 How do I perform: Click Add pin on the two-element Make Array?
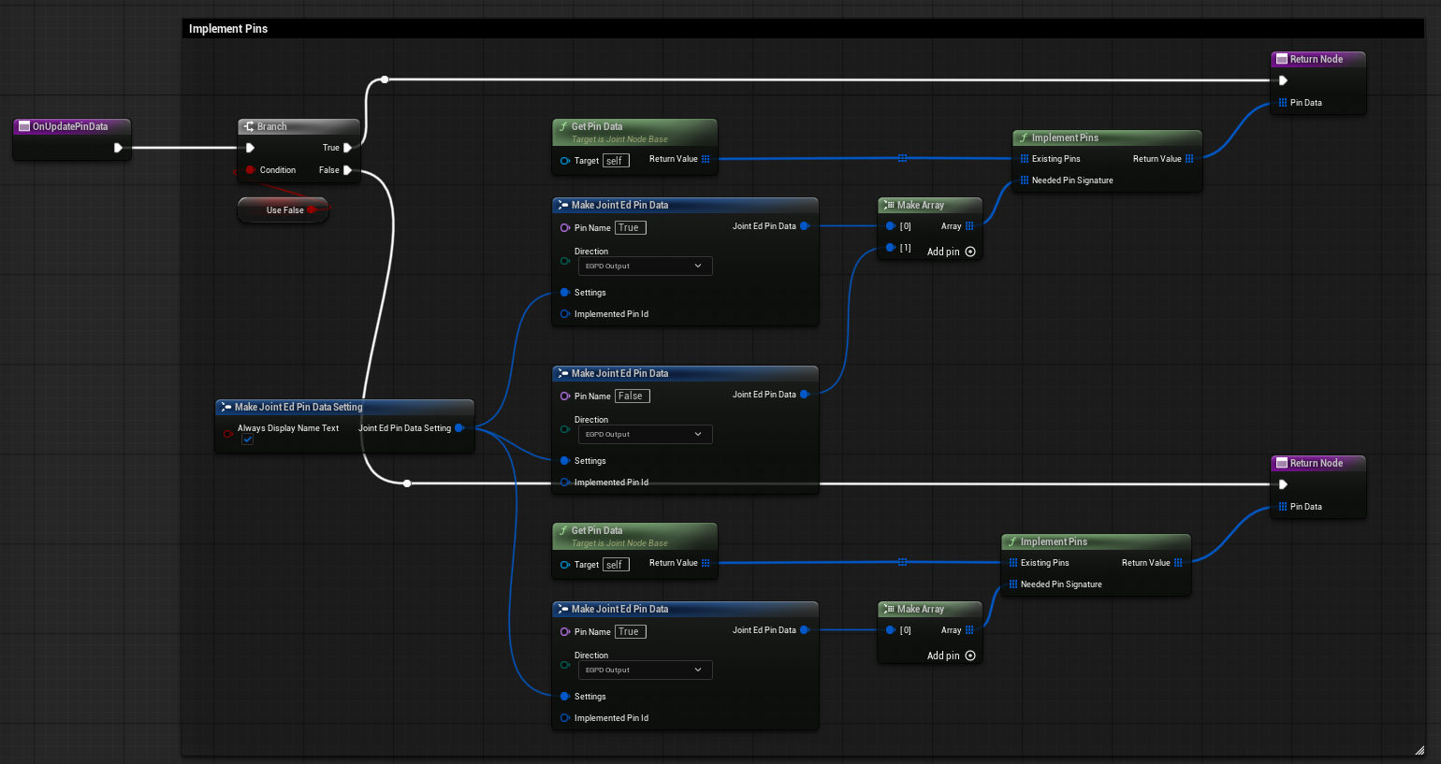click(x=951, y=252)
